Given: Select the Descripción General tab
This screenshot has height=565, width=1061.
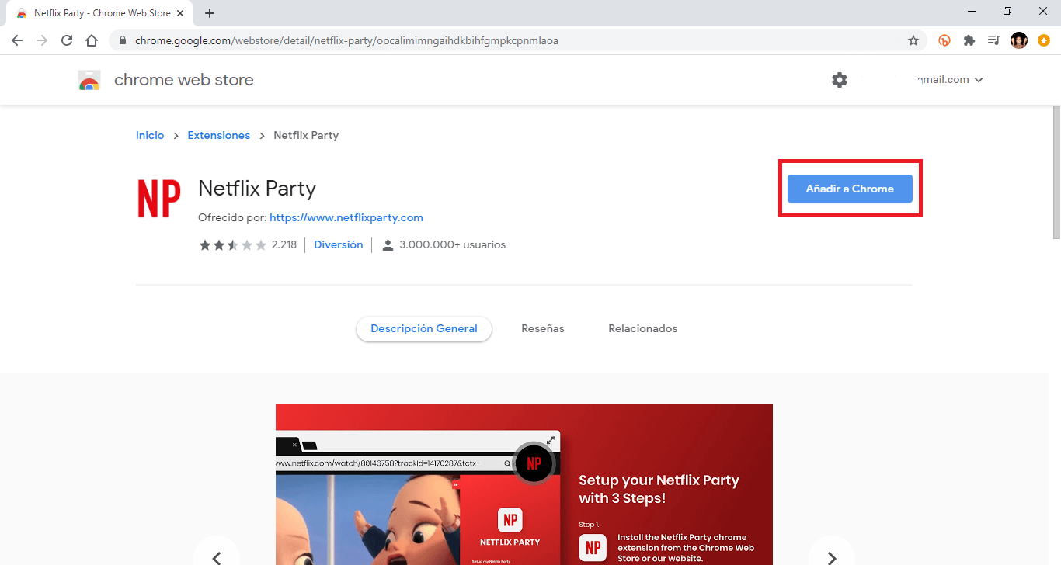Looking at the screenshot, I should 424,329.
